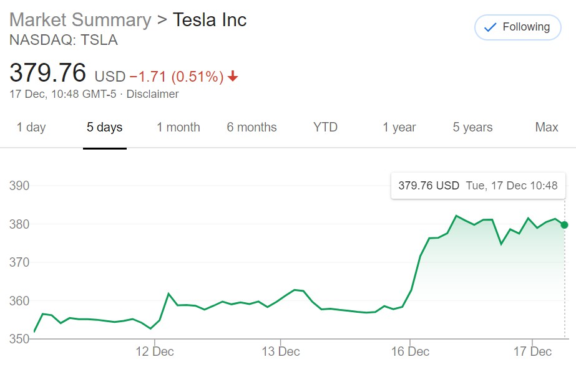
Task: Open the 1 month chart range
Action: coord(178,127)
